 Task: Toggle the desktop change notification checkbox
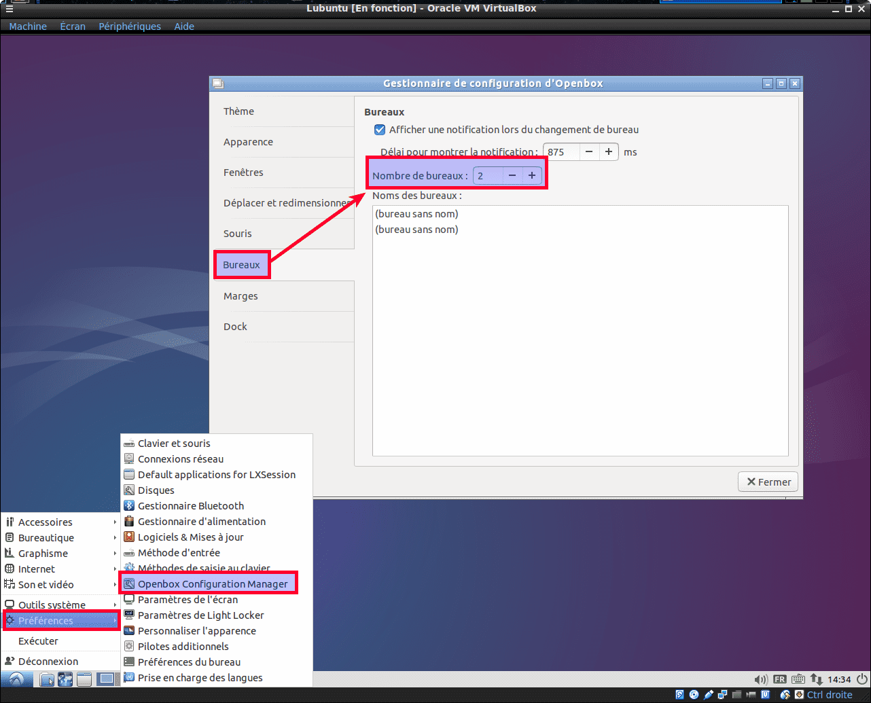[380, 130]
